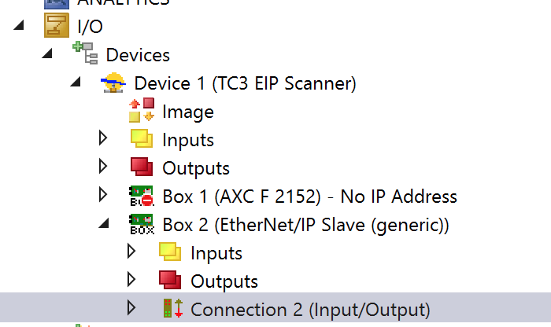Select the Image tree item label
This screenshot has height=327, width=551.
click(x=188, y=112)
